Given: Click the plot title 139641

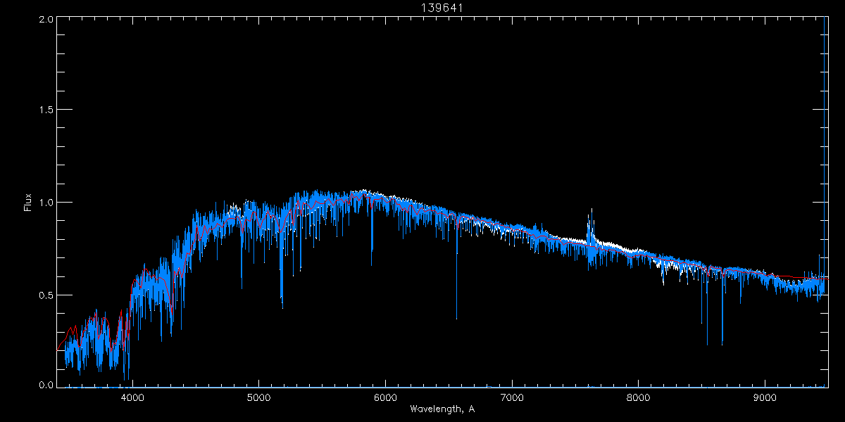Looking at the screenshot, I should coord(443,8).
